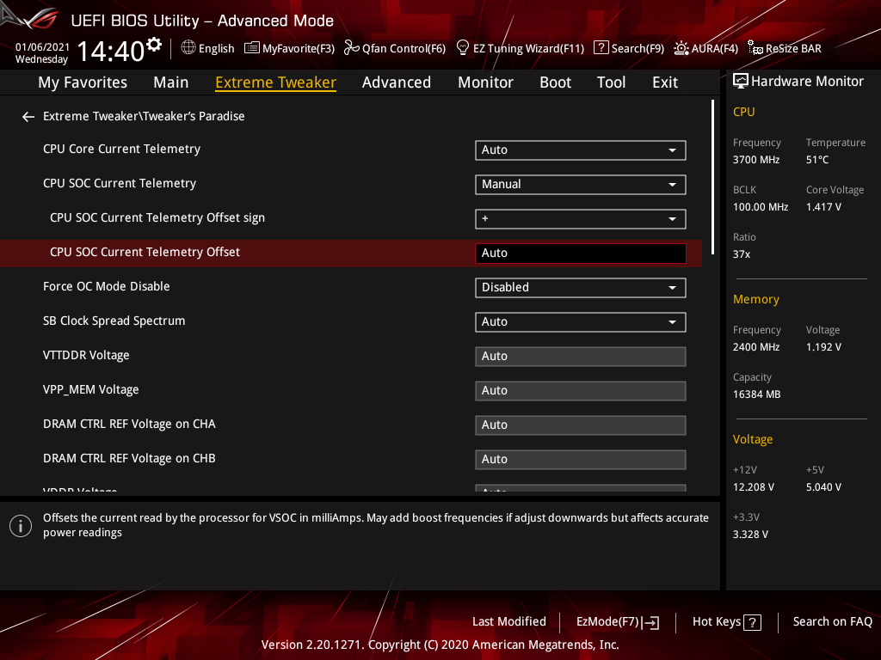The image size is (881, 660).
Task: Open MyFavorite(F3) list icon
Action: [252, 48]
